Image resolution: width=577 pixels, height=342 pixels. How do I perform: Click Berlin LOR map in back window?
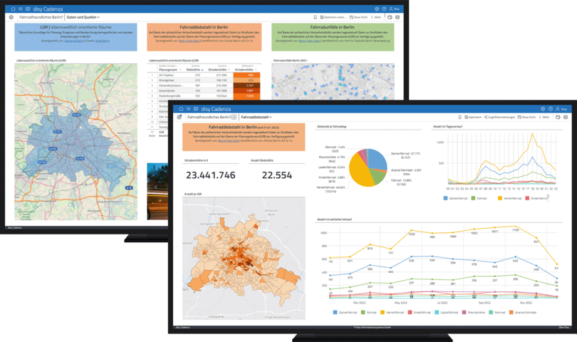[x=76, y=142]
